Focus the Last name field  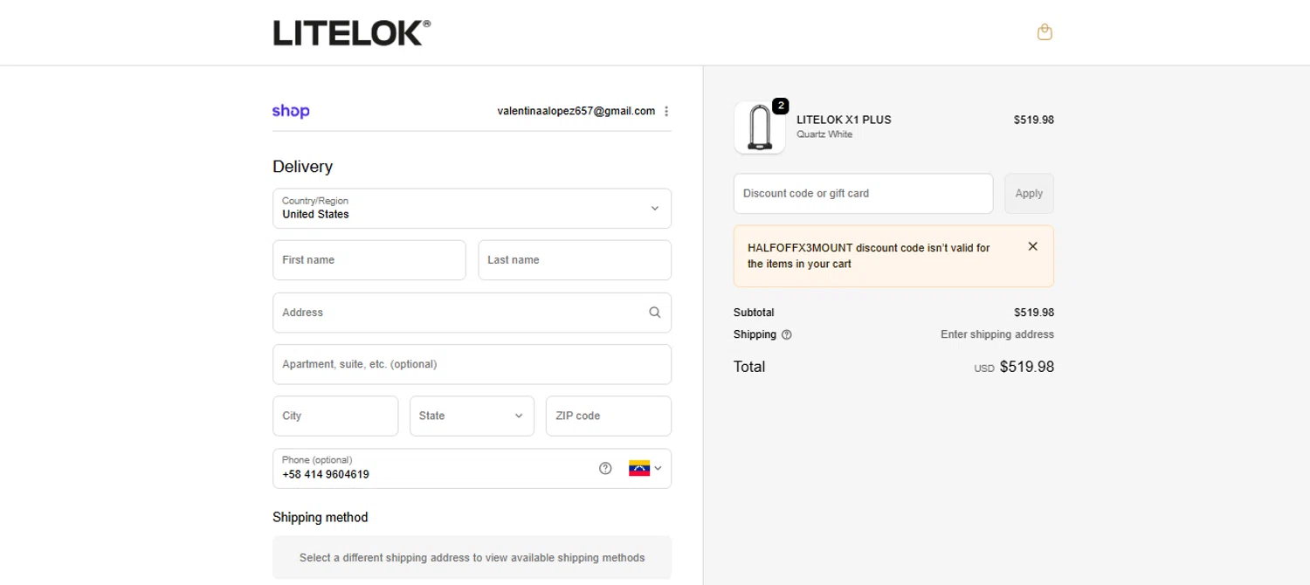pyautogui.click(x=575, y=260)
